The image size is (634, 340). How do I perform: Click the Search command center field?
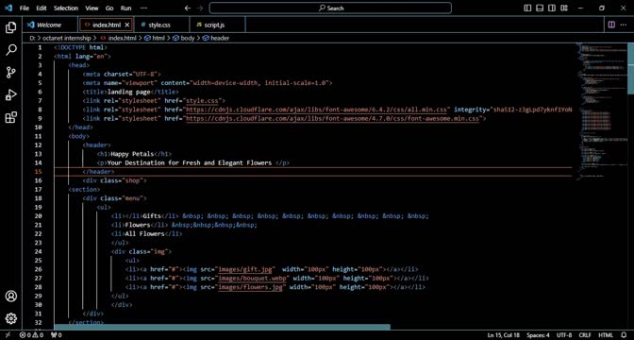tap(330, 8)
